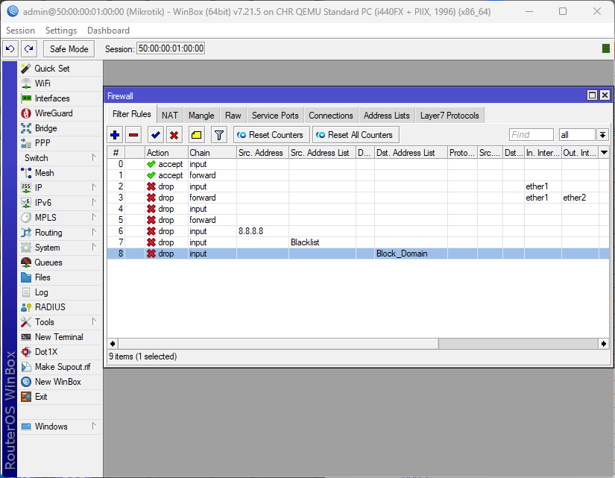Click the scroll right arrow

point(604,344)
